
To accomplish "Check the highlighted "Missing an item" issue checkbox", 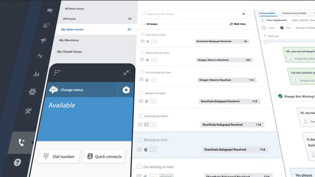I will point(140,140).
